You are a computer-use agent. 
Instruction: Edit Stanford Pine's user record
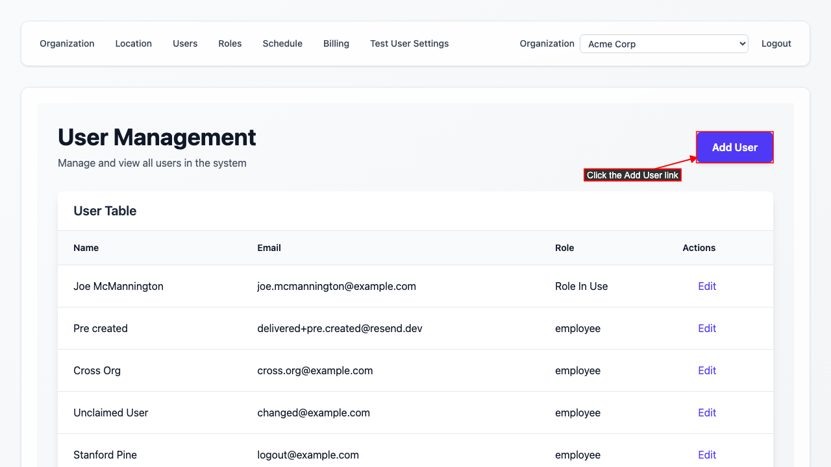tap(707, 455)
